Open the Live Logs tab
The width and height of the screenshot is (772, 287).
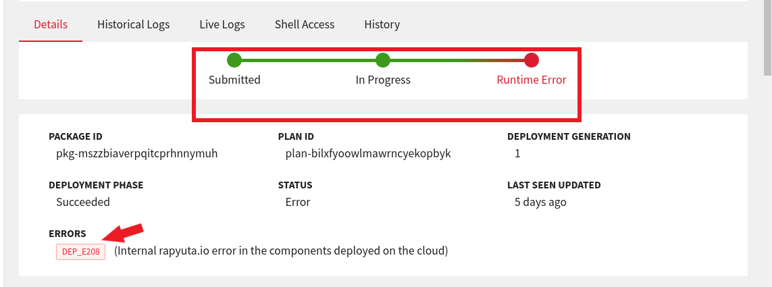222,24
